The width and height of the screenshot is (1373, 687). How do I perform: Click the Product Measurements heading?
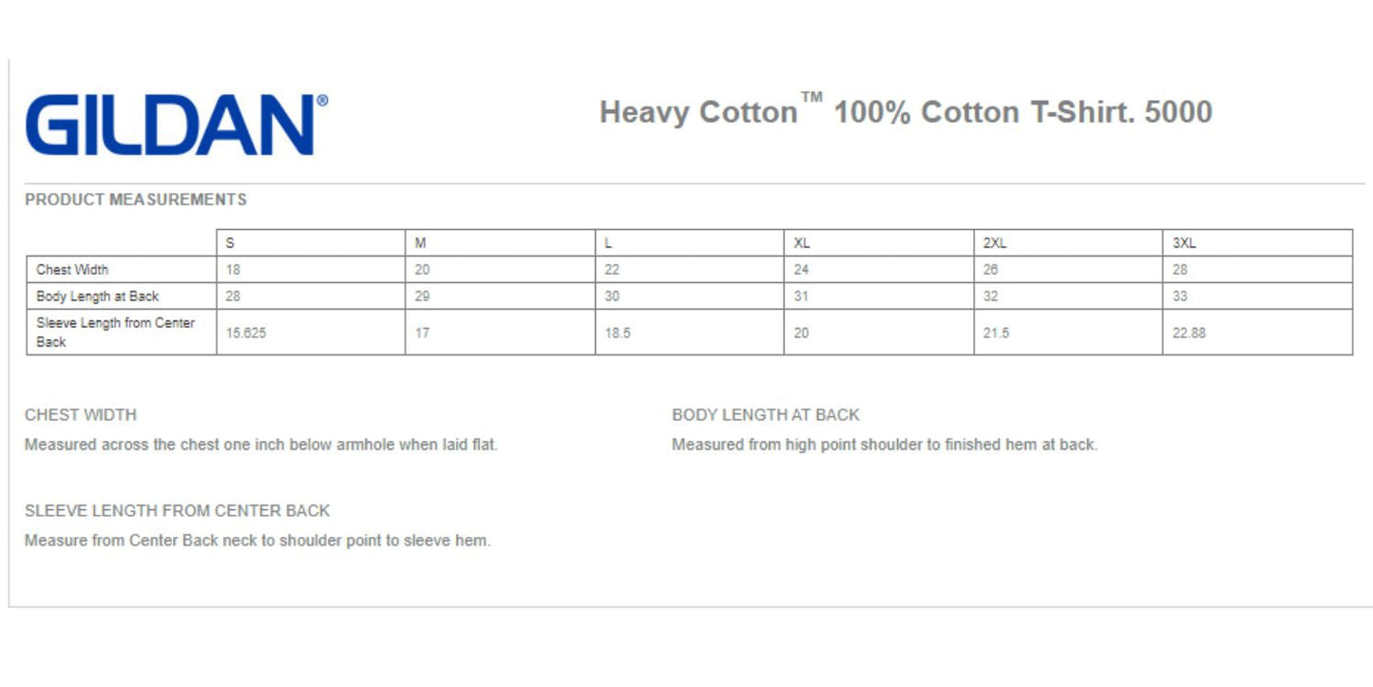pyautogui.click(x=136, y=200)
